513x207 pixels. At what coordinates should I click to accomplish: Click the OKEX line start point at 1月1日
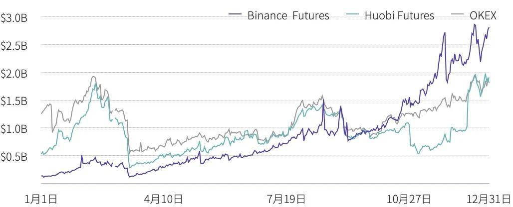tap(41, 113)
